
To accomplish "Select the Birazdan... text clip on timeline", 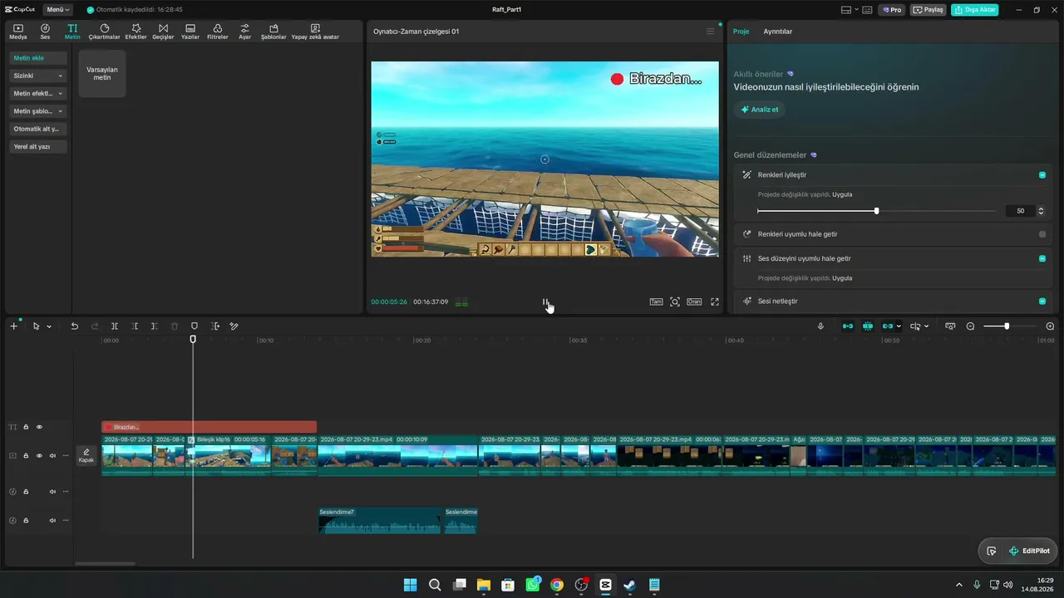I will [x=209, y=427].
